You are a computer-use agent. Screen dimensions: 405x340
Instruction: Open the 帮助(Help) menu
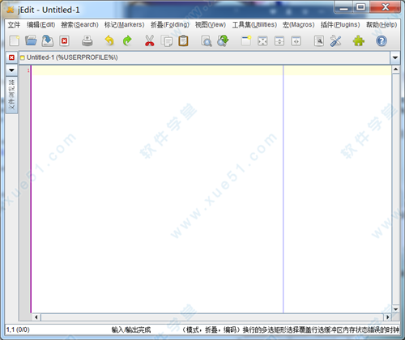point(382,25)
